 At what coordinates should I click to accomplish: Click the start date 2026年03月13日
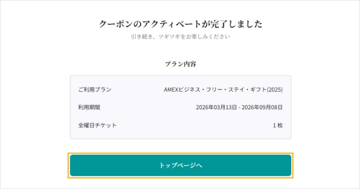point(216,107)
